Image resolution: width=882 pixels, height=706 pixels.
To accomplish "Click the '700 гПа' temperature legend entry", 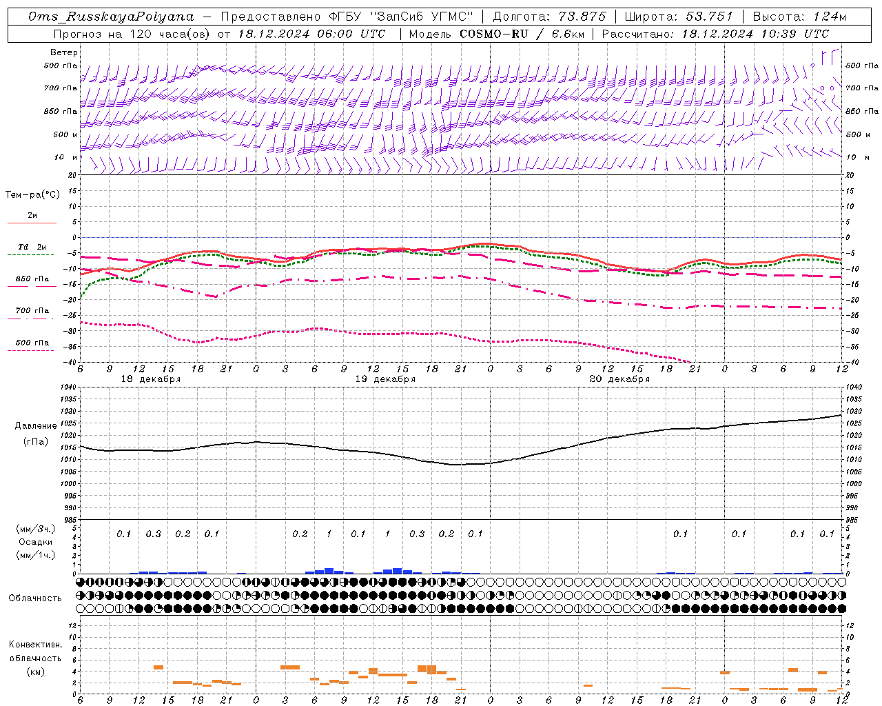I will point(32,311).
